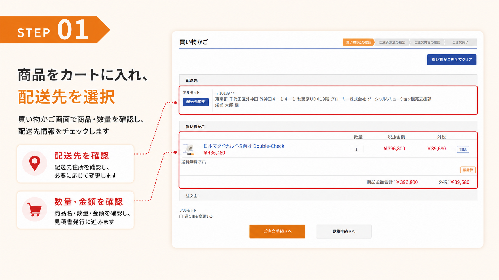Click the 買い物かごを全てクリア button
Image resolution: width=499 pixels, height=280 pixels.
(451, 60)
